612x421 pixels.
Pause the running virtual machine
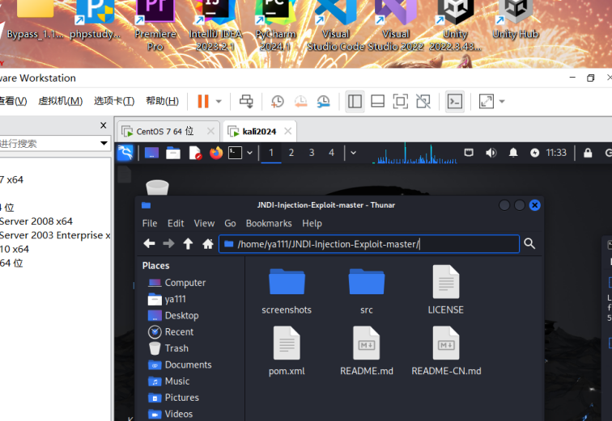(x=202, y=101)
